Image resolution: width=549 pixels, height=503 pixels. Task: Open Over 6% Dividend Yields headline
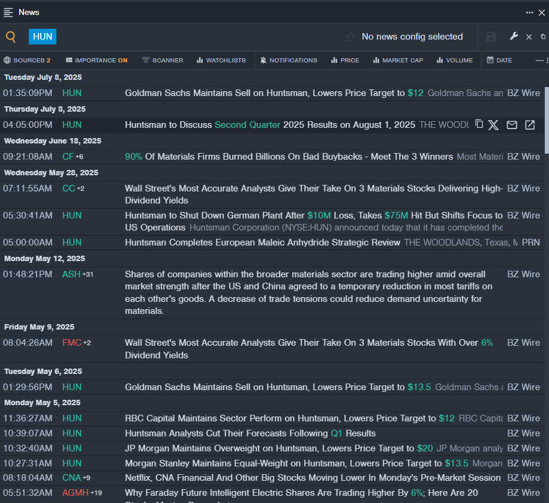[309, 349]
